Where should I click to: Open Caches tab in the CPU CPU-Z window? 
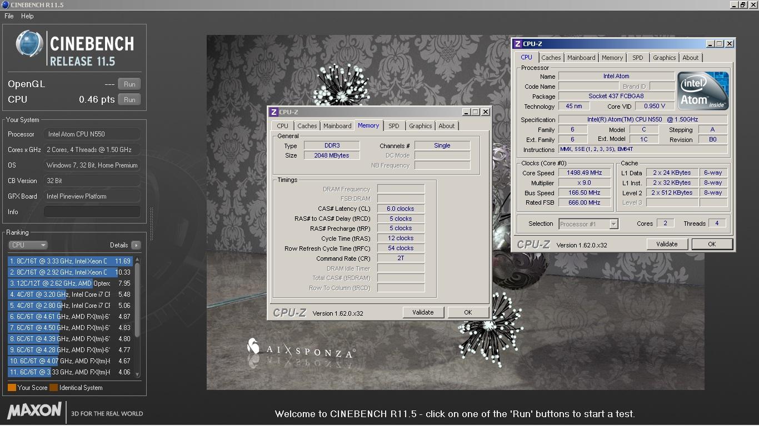pyautogui.click(x=551, y=58)
